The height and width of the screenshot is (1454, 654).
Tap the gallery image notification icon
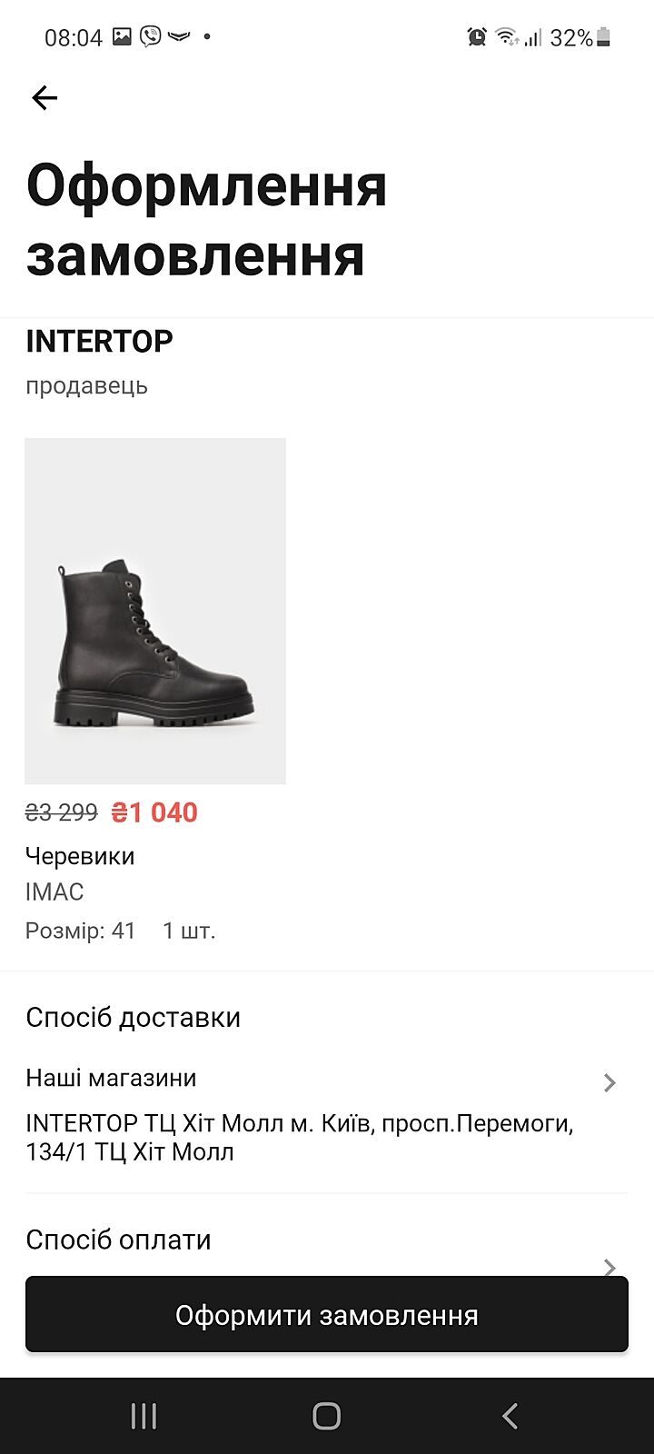122,36
